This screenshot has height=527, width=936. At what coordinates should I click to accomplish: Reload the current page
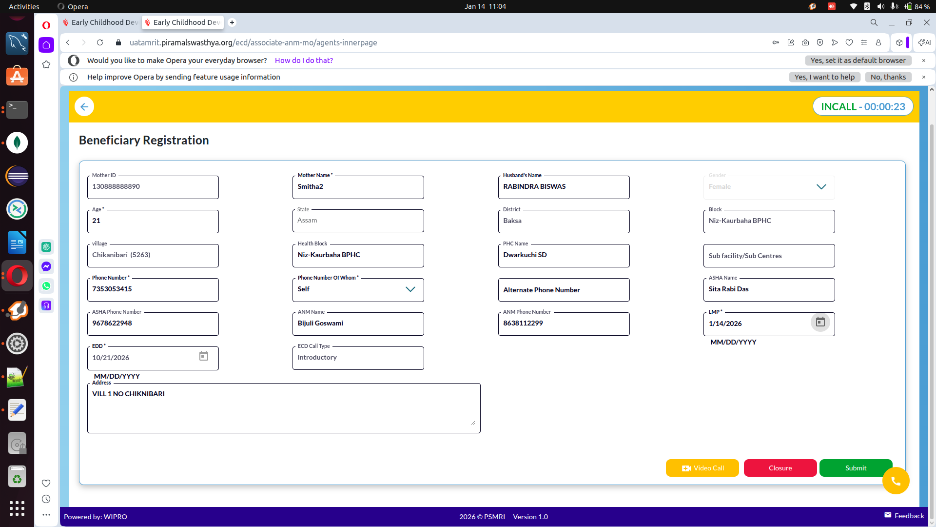point(100,42)
